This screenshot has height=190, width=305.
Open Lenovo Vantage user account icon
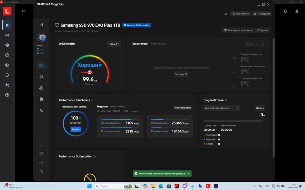[x=297, y=11]
